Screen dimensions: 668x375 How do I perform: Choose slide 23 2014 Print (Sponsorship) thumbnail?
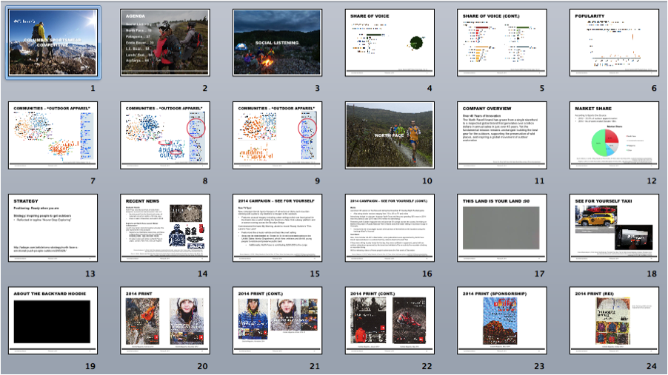(x=502, y=320)
